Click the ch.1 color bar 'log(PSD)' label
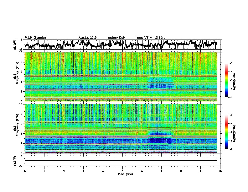248x192 pixels. [235, 82]
